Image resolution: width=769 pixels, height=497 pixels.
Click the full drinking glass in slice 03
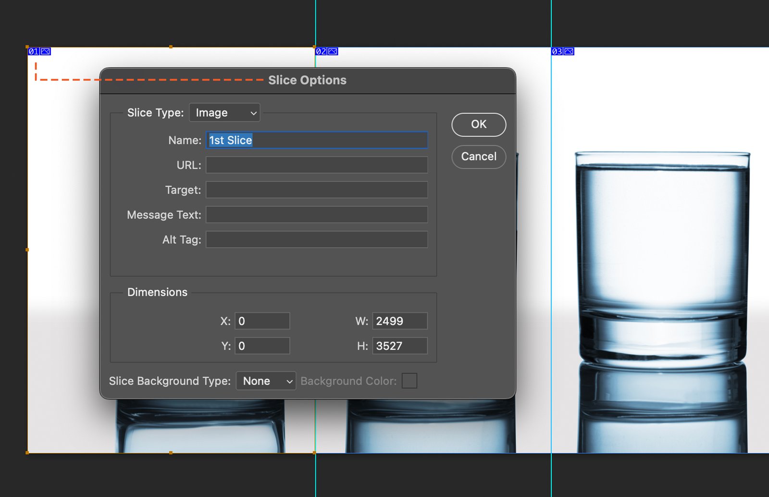pyautogui.click(x=662, y=260)
